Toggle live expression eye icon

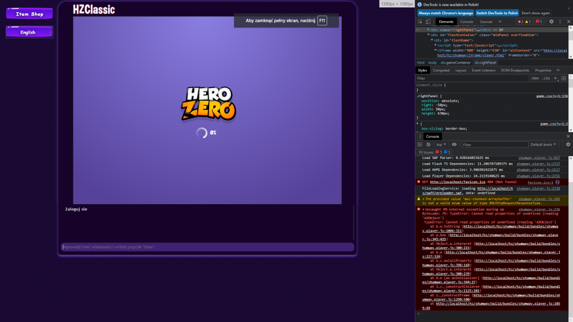click(454, 144)
